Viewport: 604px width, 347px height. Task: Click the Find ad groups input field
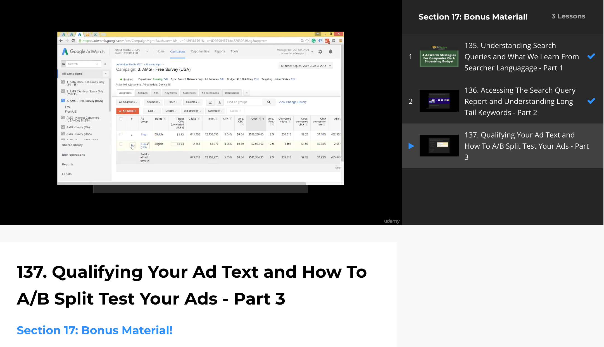(244, 102)
